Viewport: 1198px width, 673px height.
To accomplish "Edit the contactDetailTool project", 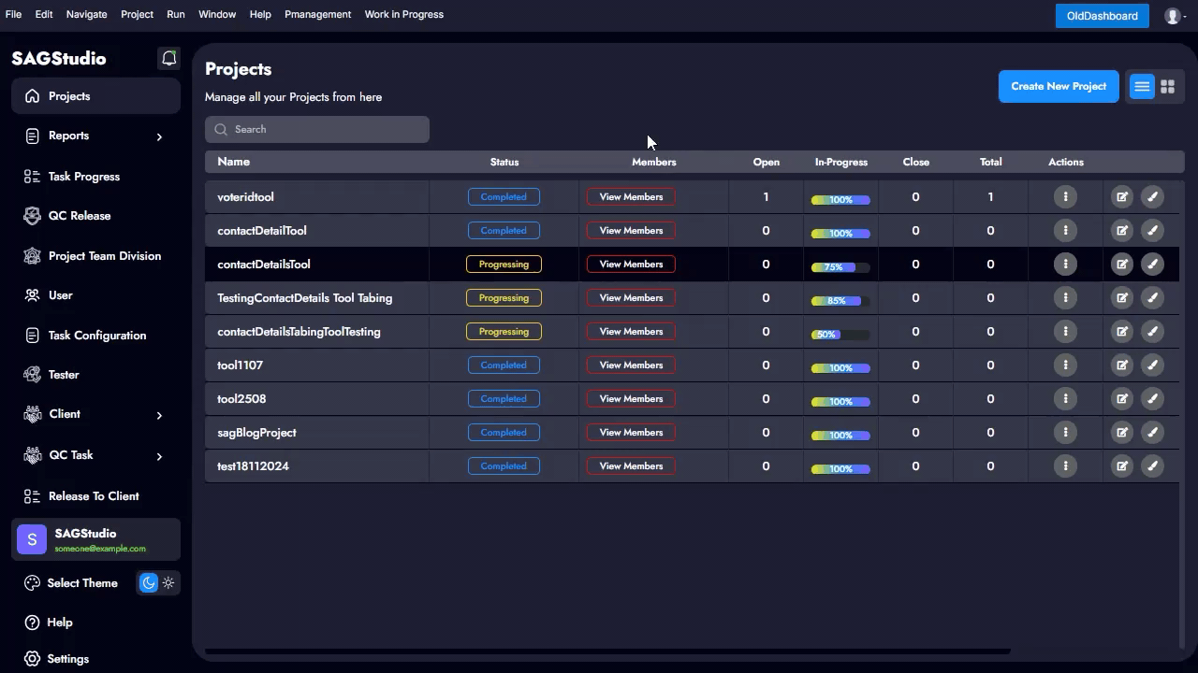I will [x=1121, y=231].
